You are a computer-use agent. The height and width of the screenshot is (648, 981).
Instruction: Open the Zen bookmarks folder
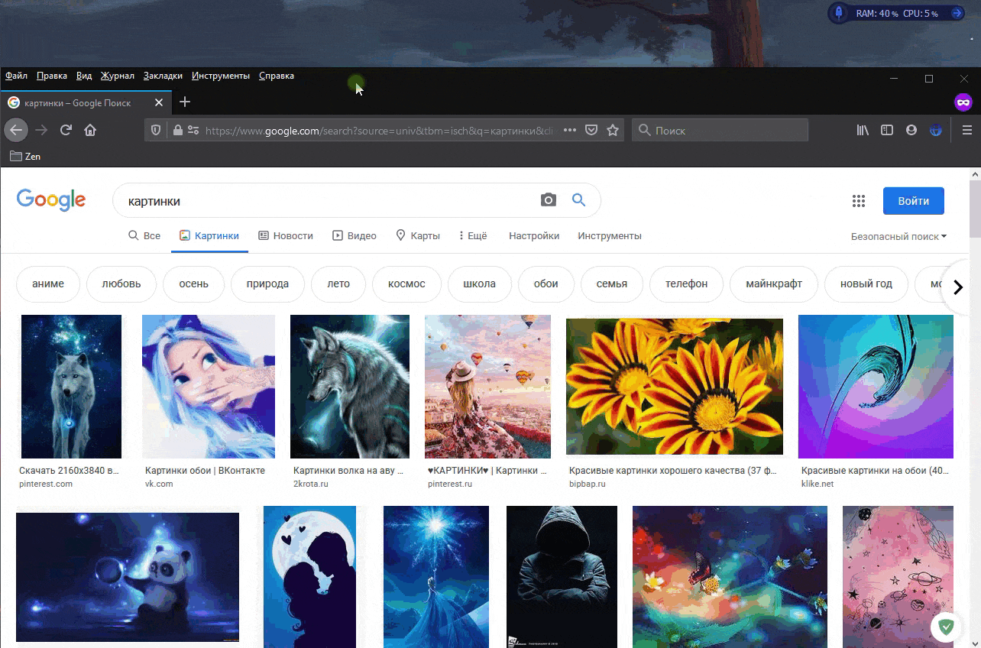coord(25,157)
